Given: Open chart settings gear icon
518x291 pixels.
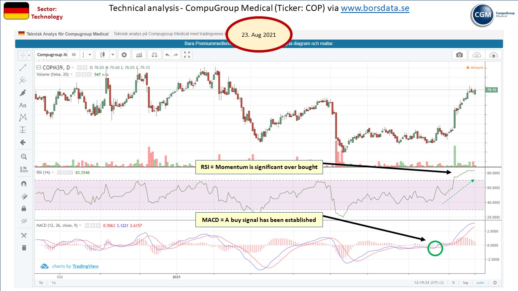Looking at the screenshot, I should click(124, 55).
